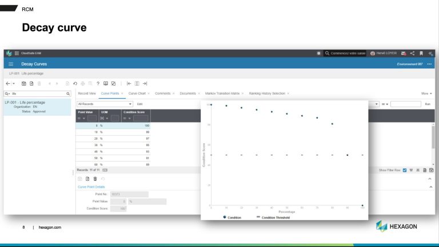Image resolution: width=439 pixels, height=247 pixels.
Task: Click the save record icon in toolbar
Action: [23, 83]
